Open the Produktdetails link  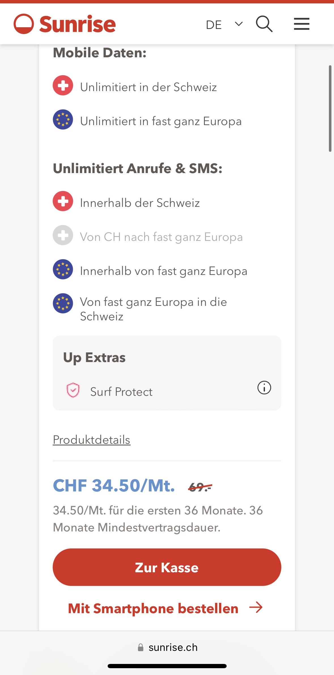[92, 440]
